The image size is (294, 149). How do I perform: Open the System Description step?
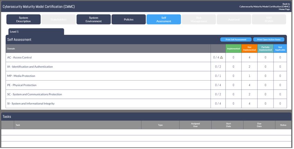click(x=24, y=19)
